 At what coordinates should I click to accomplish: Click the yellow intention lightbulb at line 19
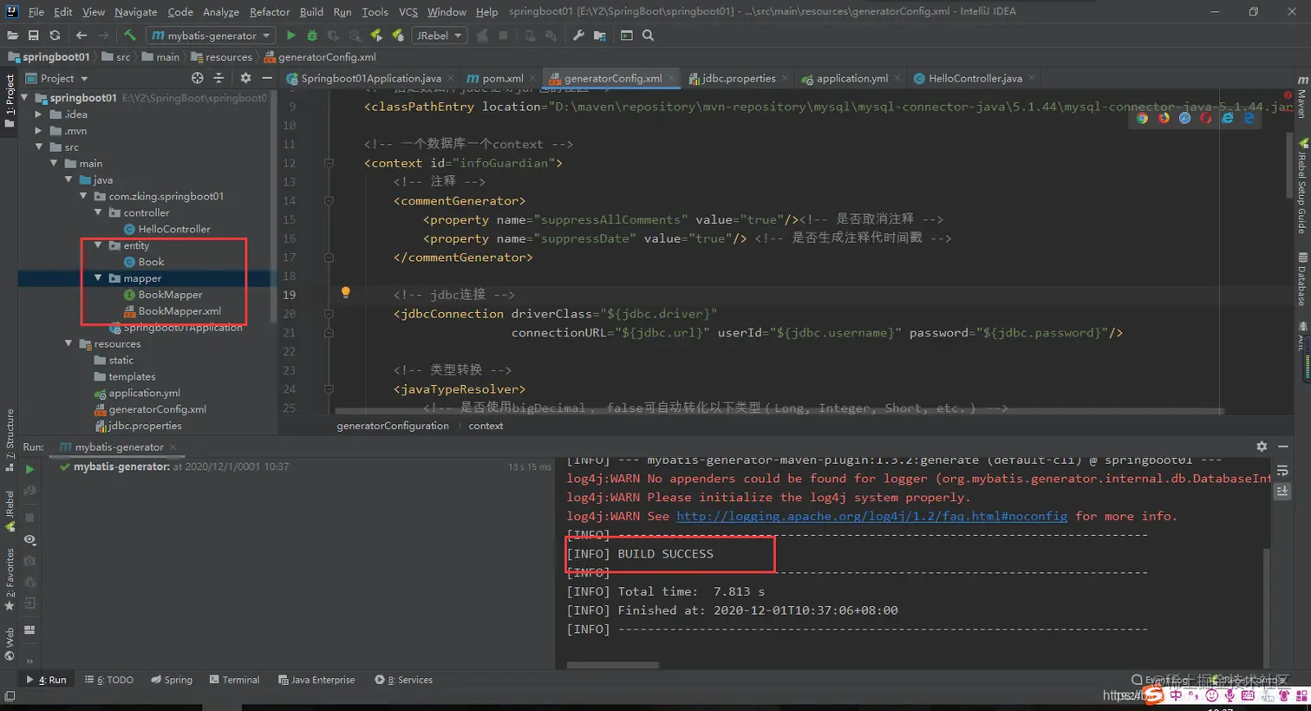tap(345, 293)
